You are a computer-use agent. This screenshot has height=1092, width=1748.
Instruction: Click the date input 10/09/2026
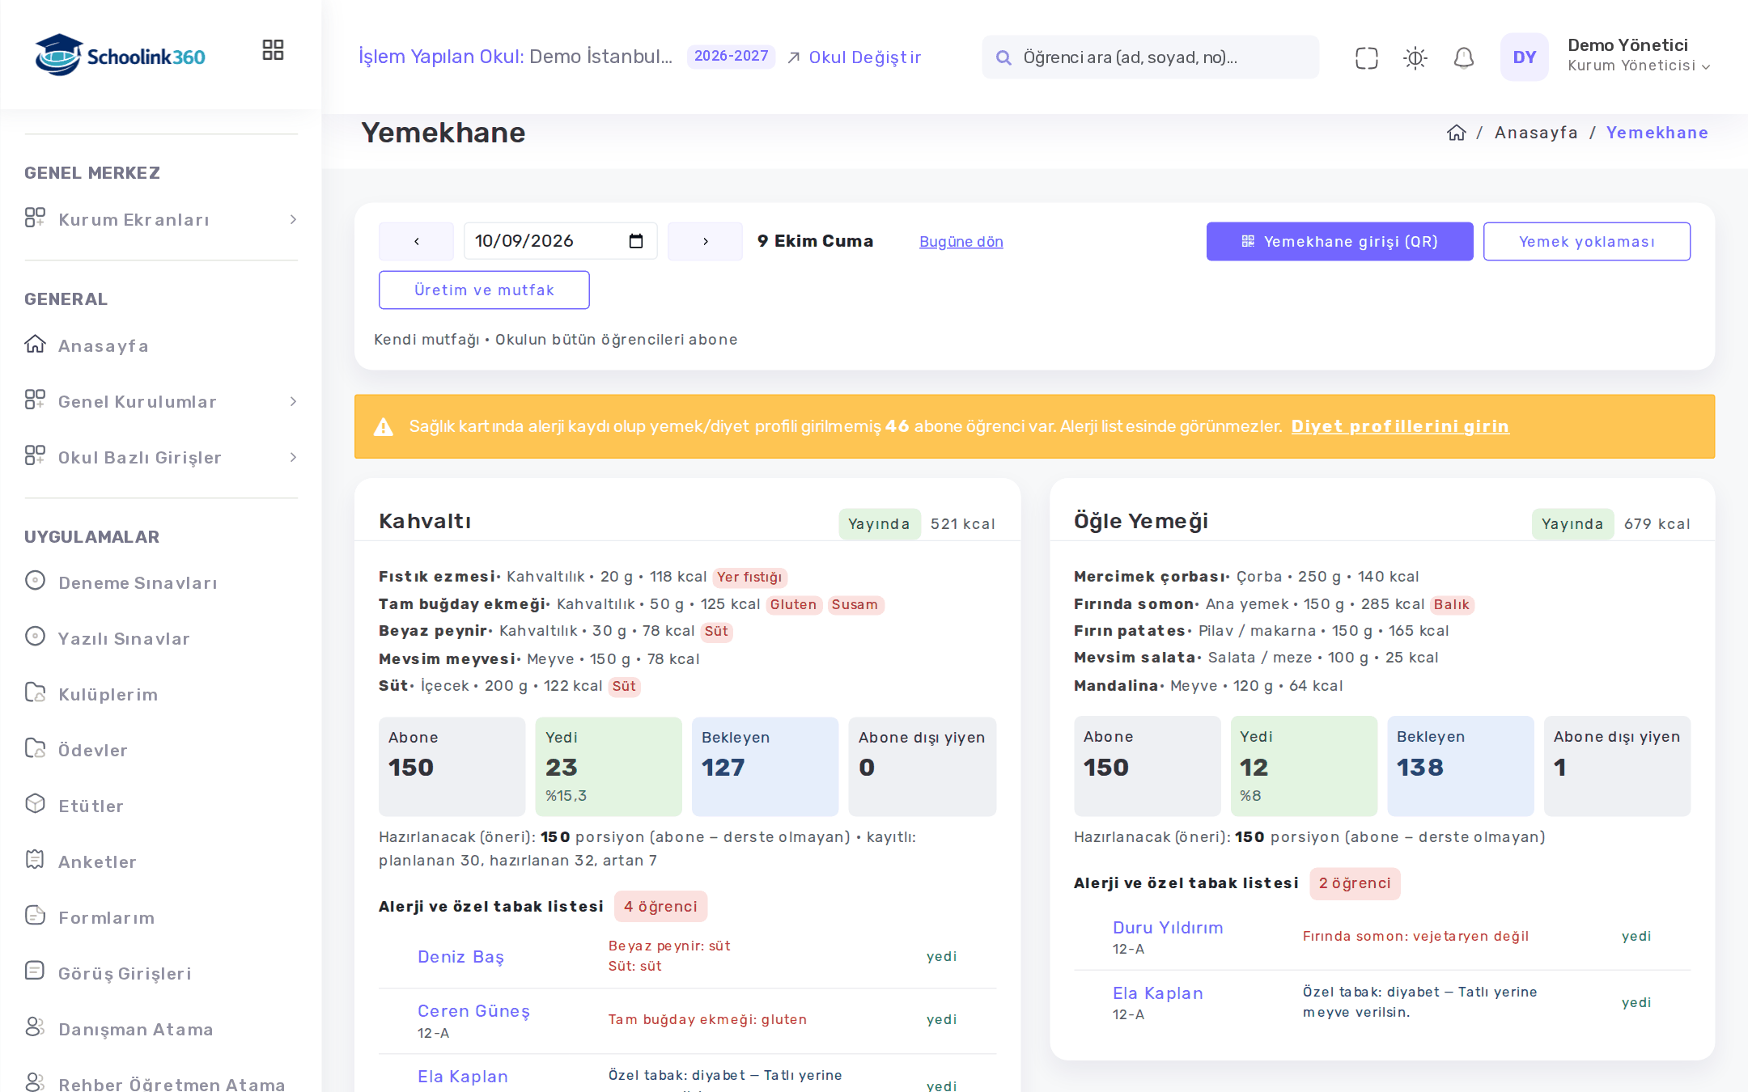pos(560,241)
